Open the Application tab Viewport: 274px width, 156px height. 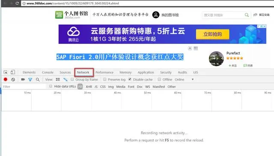(146, 72)
